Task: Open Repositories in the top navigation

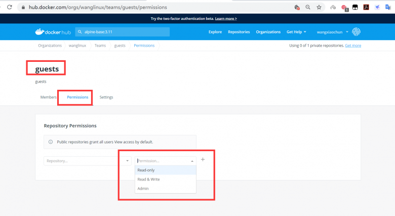Action: [239, 32]
